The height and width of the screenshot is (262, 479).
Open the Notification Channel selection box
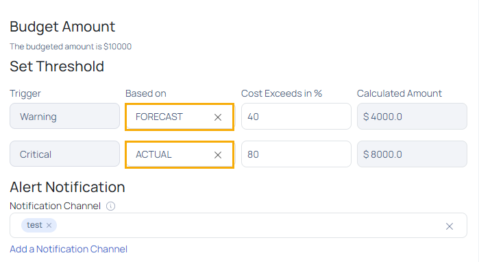pos(238,226)
